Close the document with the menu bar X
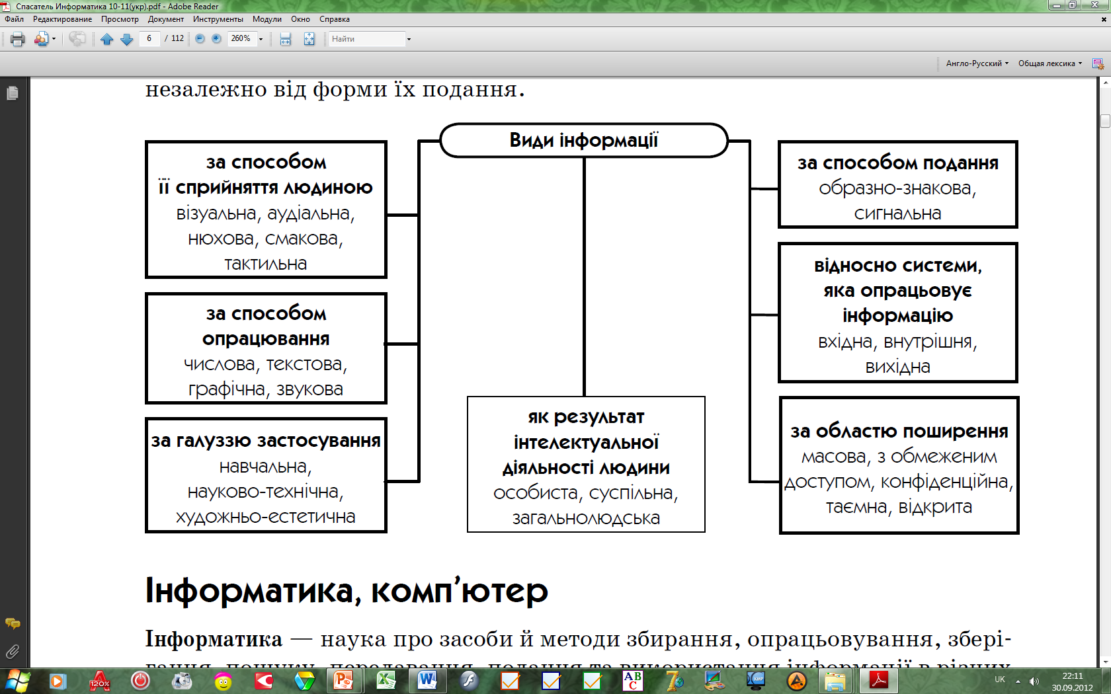This screenshot has height=694, width=1111. point(1104,19)
